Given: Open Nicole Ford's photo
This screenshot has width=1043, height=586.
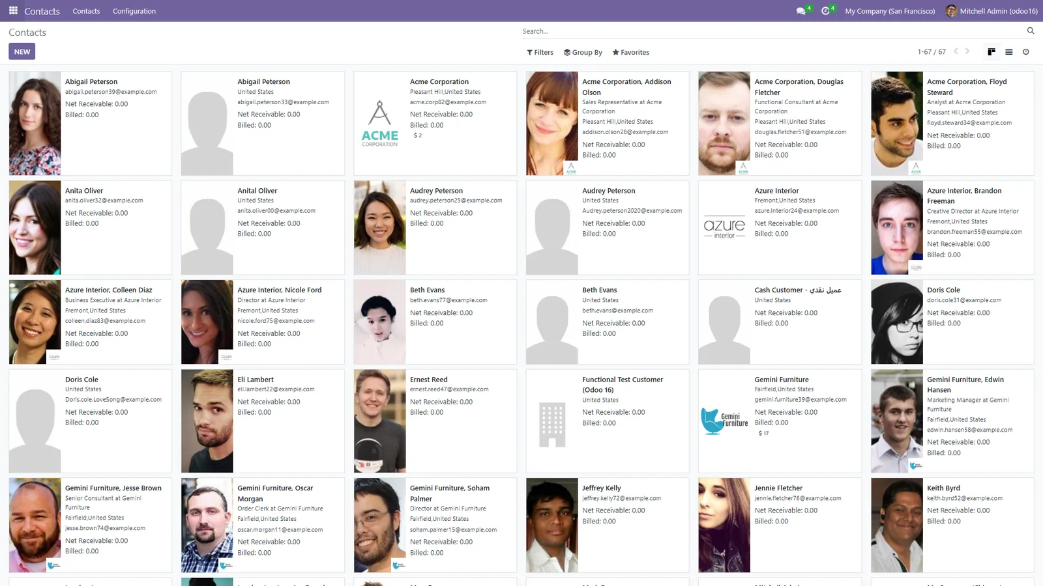Looking at the screenshot, I should pos(207,322).
